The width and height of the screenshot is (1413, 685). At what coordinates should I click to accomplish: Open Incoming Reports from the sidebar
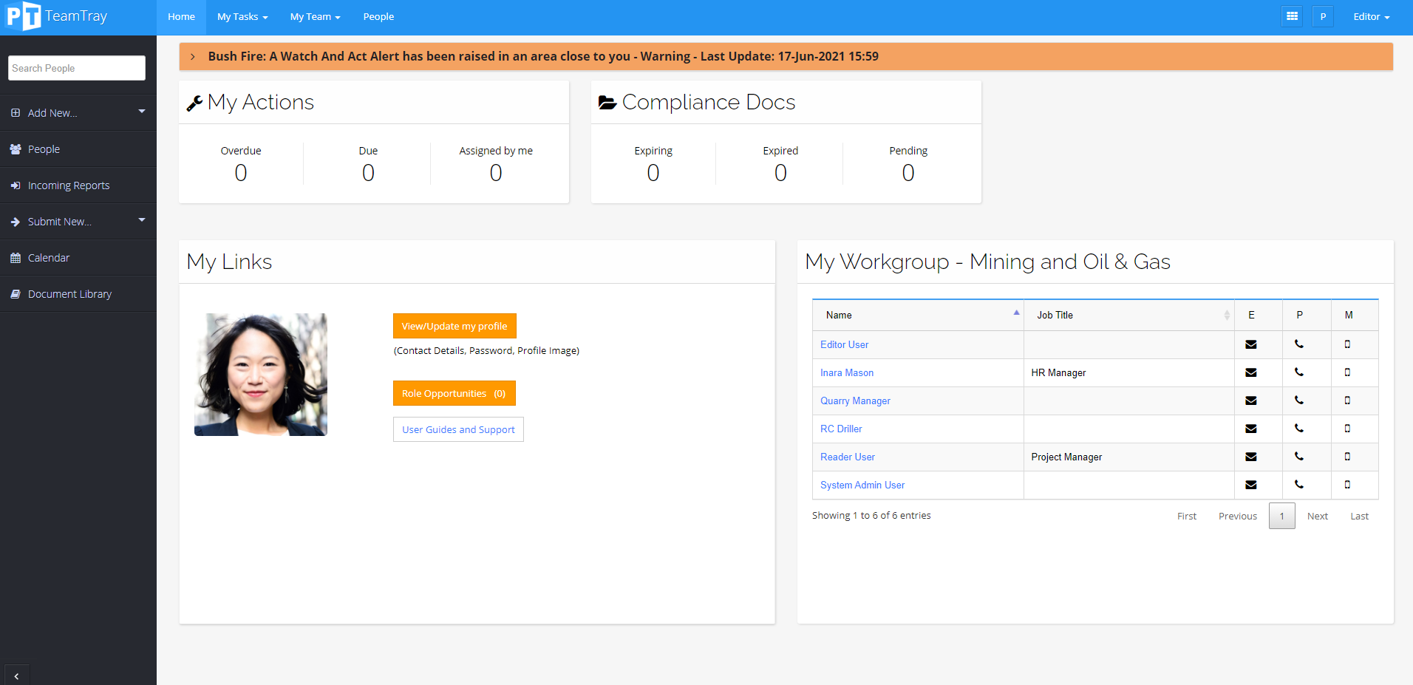click(x=68, y=185)
